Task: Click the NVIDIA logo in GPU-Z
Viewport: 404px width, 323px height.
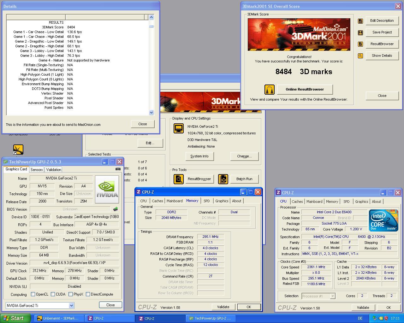Action: (107, 189)
